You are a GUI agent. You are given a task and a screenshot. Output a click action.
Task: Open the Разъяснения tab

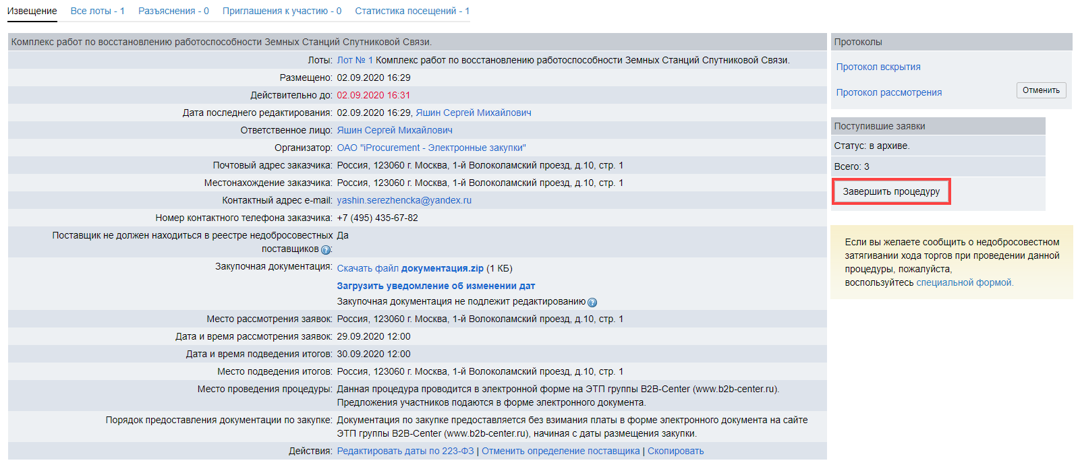point(173,11)
